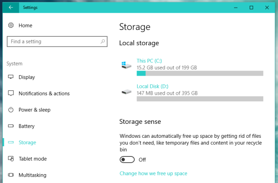Click the Find a setting search box
Viewport: 278px width, 183px height.
point(57,41)
